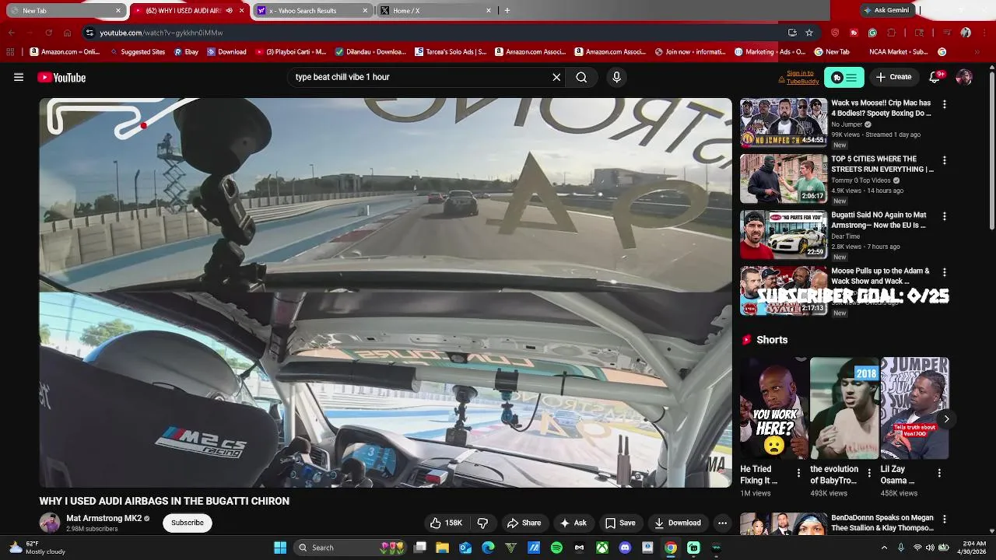The width and height of the screenshot is (996, 560).
Task: Save video to a playlist
Action: coord(620,523)
